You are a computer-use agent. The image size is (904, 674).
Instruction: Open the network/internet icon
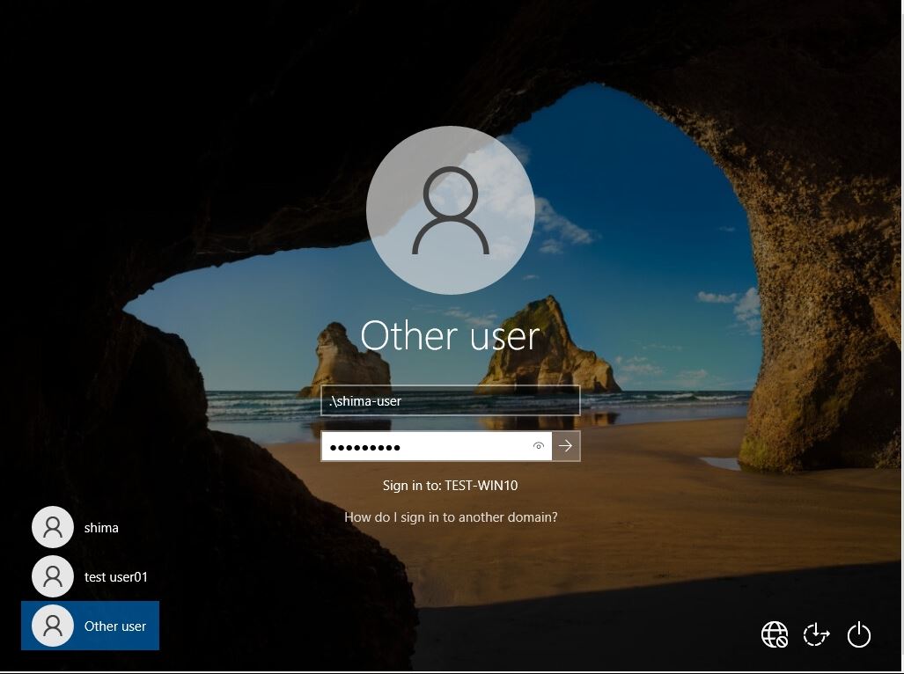775,634
